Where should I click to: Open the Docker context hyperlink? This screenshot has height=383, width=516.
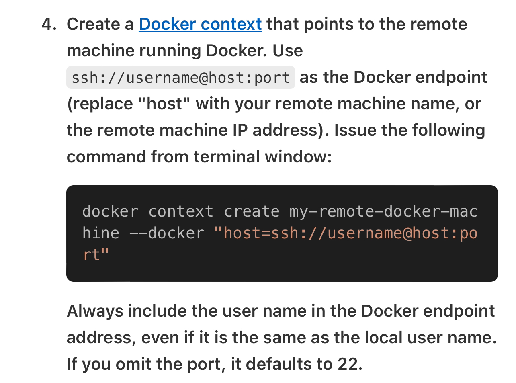tap(200, 24)
